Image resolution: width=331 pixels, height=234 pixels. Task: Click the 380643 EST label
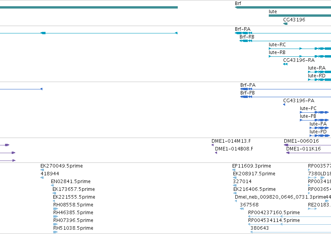coord(259,228)
